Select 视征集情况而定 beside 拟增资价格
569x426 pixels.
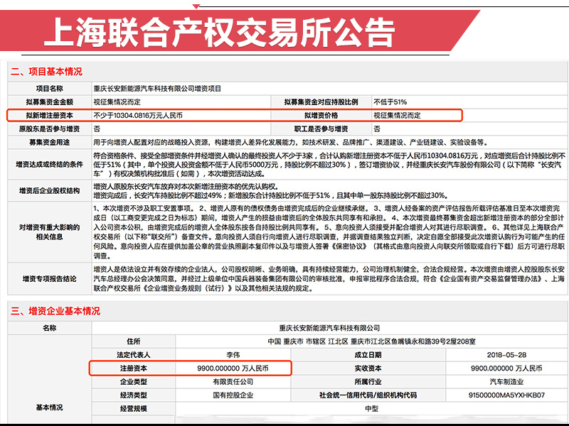click(397, 115)
